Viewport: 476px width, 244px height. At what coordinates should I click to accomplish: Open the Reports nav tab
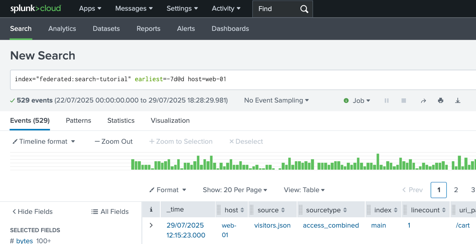149,29
